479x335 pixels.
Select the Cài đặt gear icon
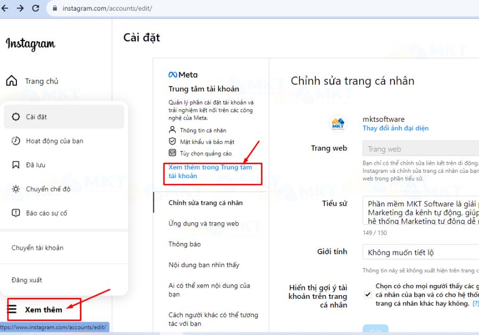coord(16,116)
